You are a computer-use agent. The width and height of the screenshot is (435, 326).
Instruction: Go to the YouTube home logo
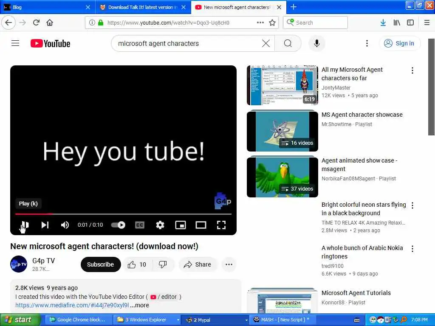pos(50,43)
